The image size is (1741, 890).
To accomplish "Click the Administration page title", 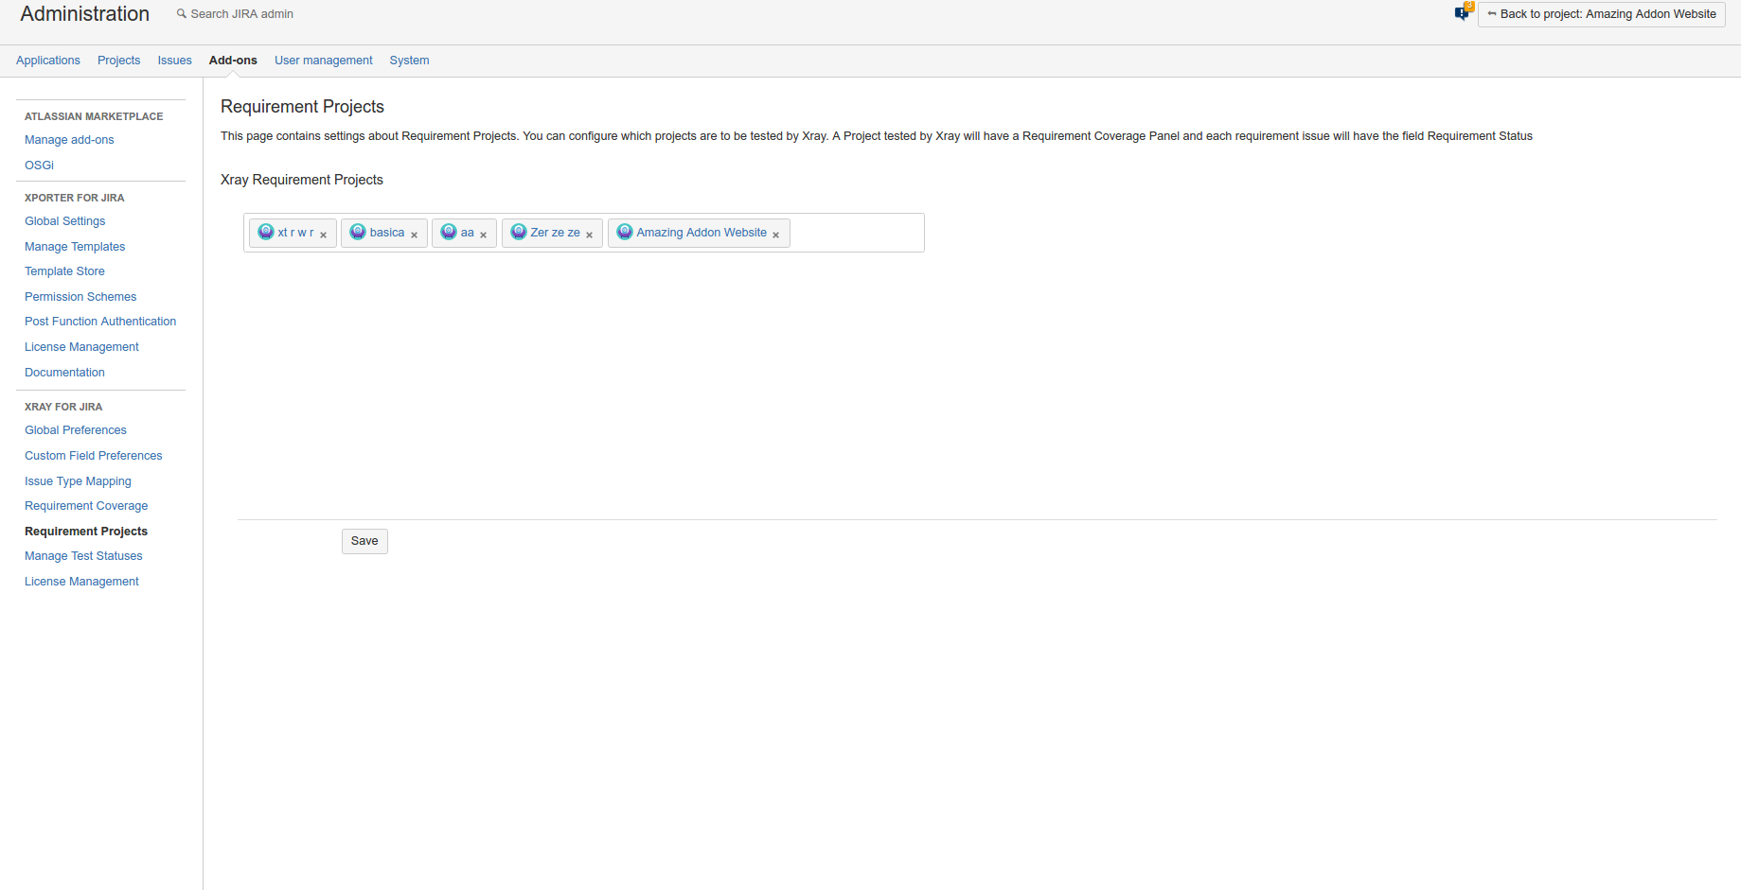I will point(85,14).
